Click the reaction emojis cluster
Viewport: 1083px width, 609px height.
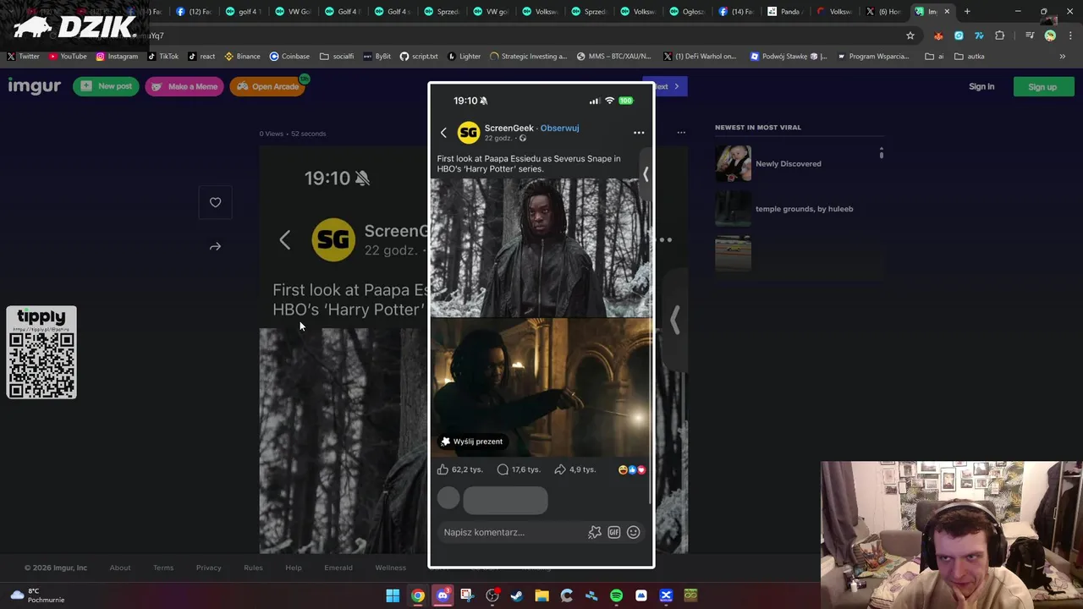[632, 469]
